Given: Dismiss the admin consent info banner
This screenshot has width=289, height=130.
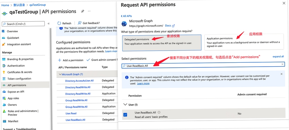Looking at the screenshot, I should pyautogui.click(x=281, y=74).
